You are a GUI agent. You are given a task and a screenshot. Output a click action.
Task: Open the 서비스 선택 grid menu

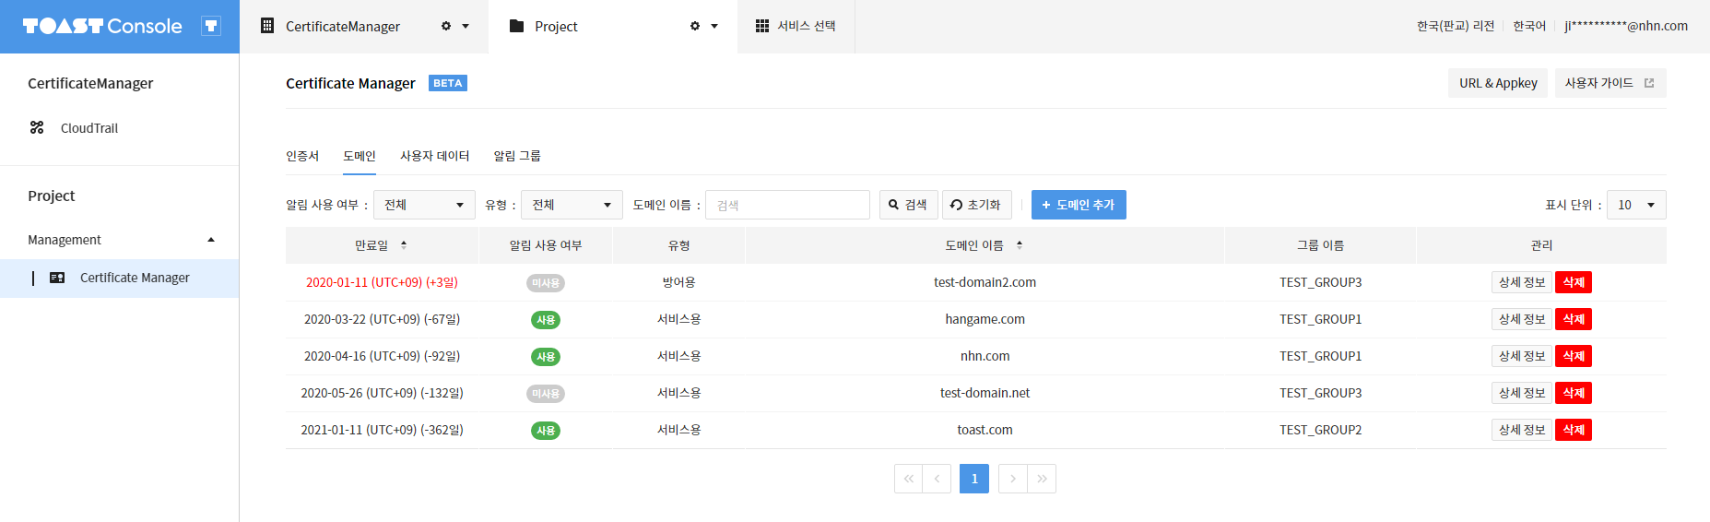(796, 26)
